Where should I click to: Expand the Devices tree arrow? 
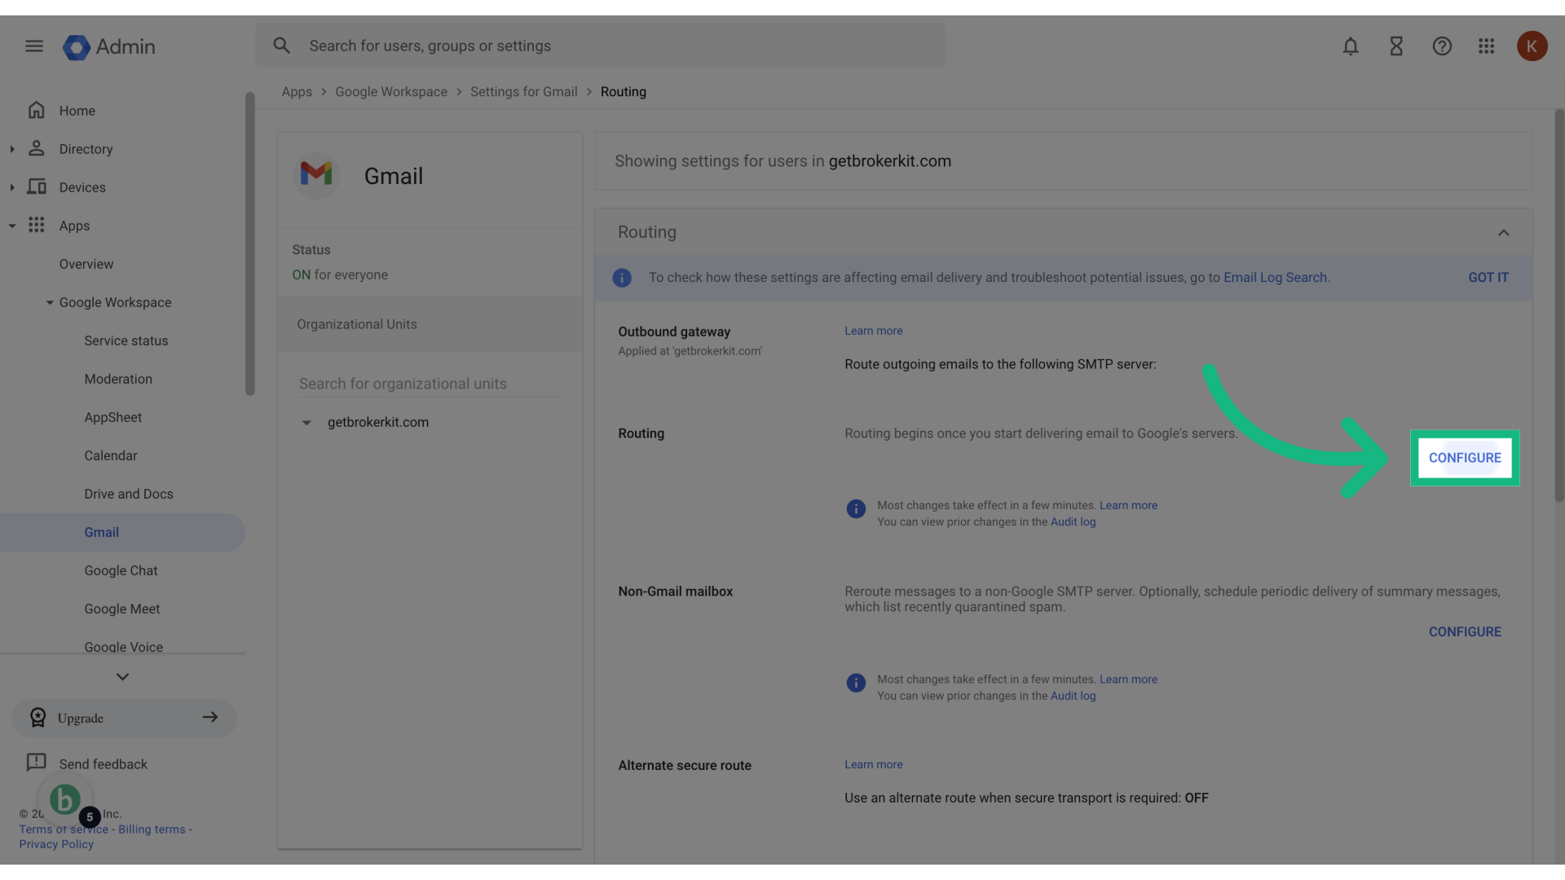point(12,187)
